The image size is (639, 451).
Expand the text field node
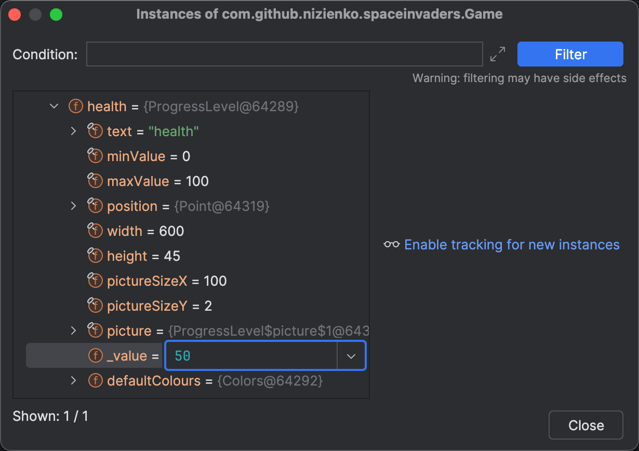point(74,131)
